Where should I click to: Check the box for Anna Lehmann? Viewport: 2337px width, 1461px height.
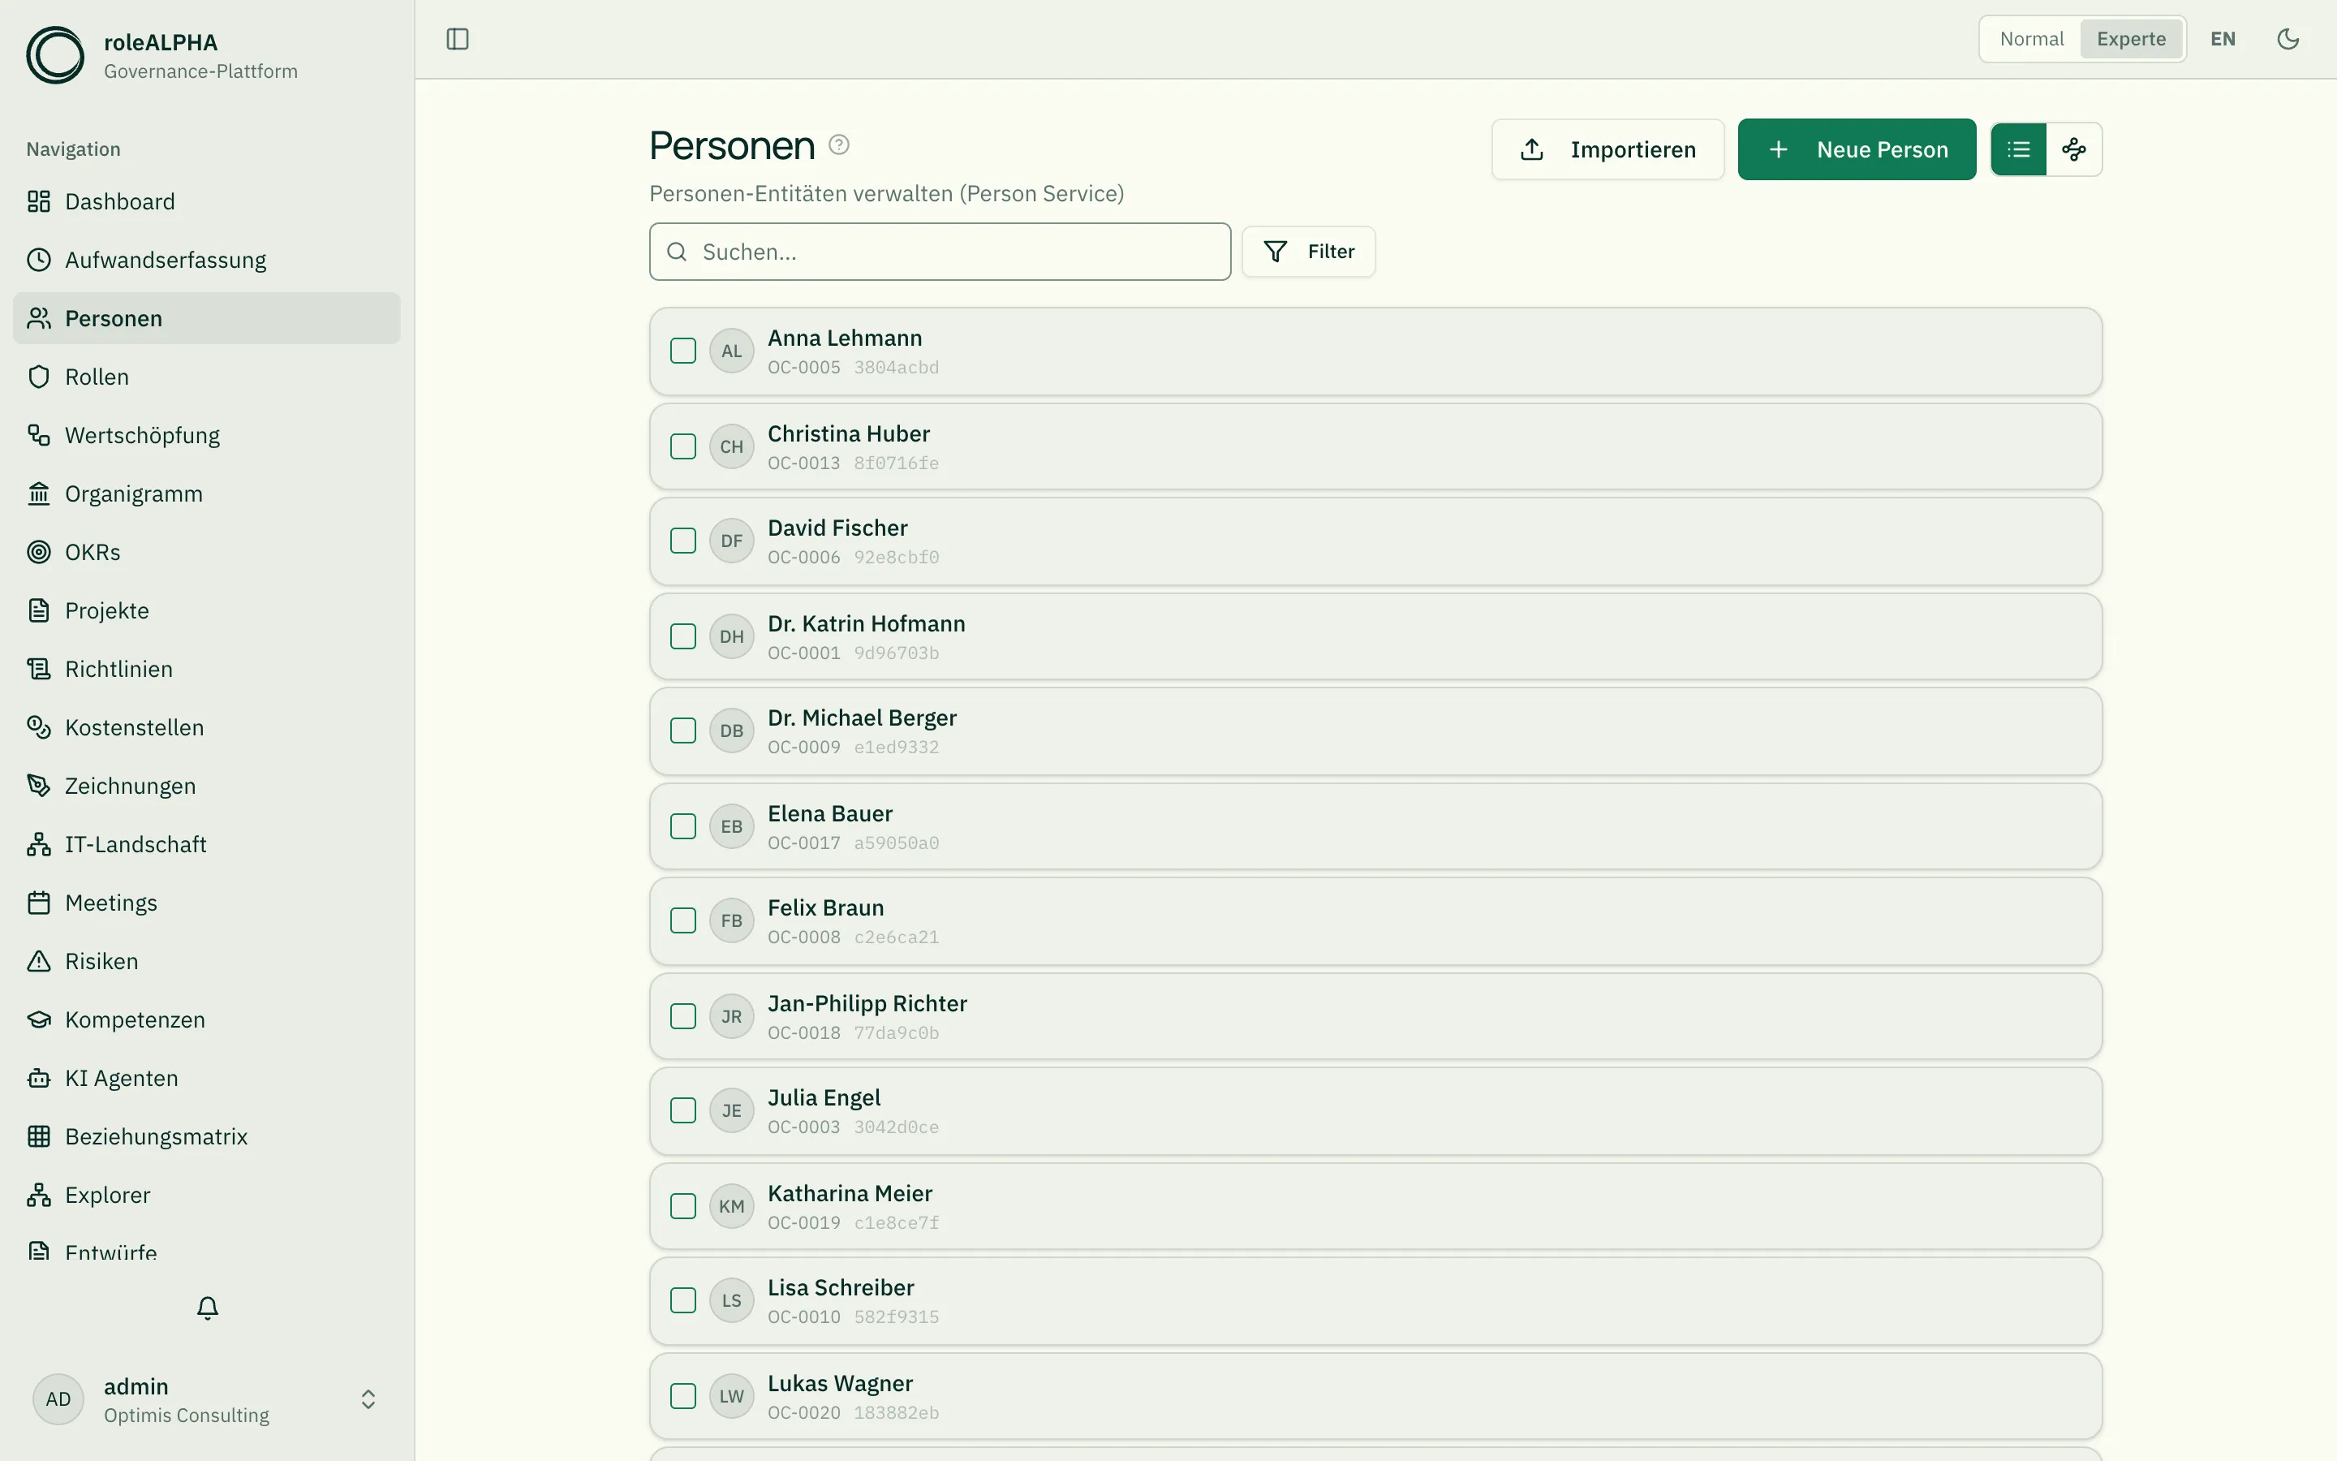[682, 351]
